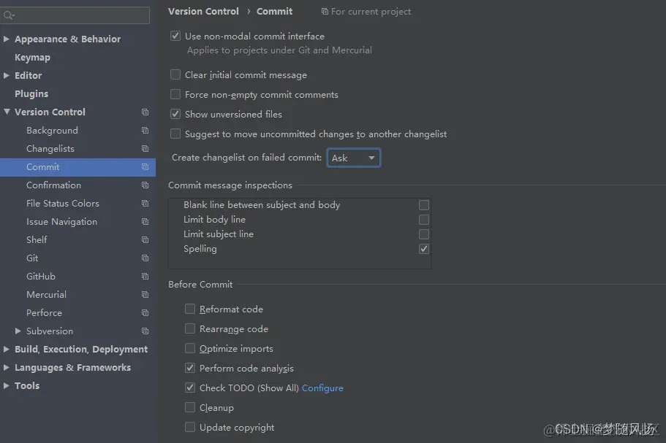Click the project-level icon beside Shelf
Screen dimensions: 666x443
pos(145,240)
